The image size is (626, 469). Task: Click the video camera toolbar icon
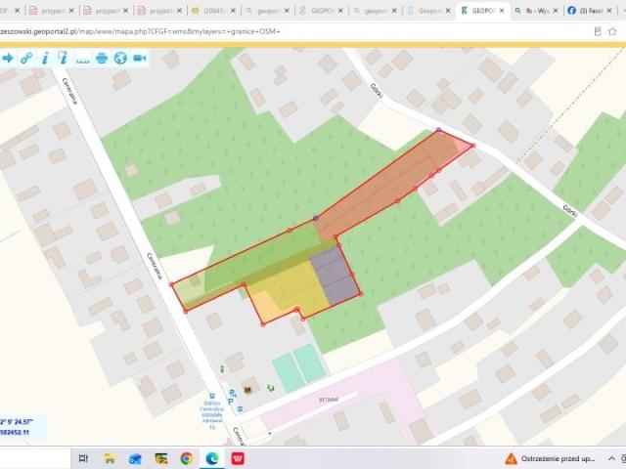[139, 59]
